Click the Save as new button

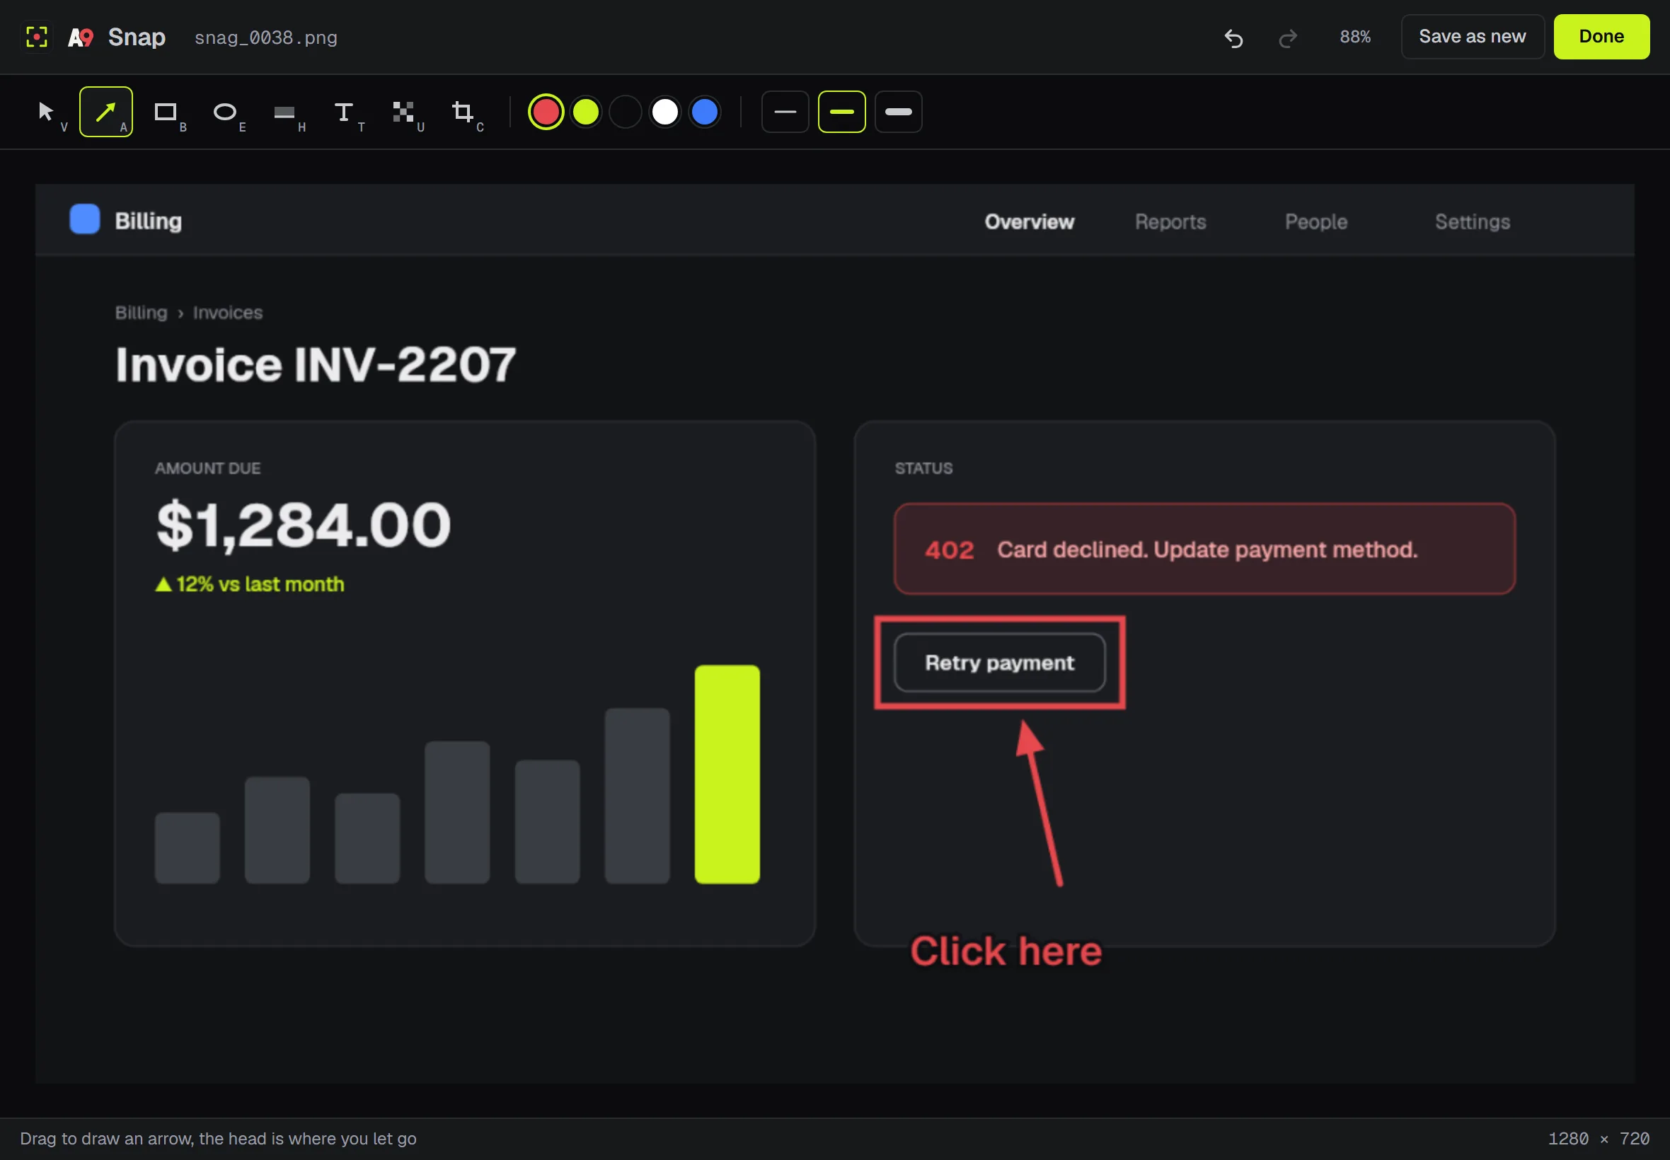(x=1473, y=37)
